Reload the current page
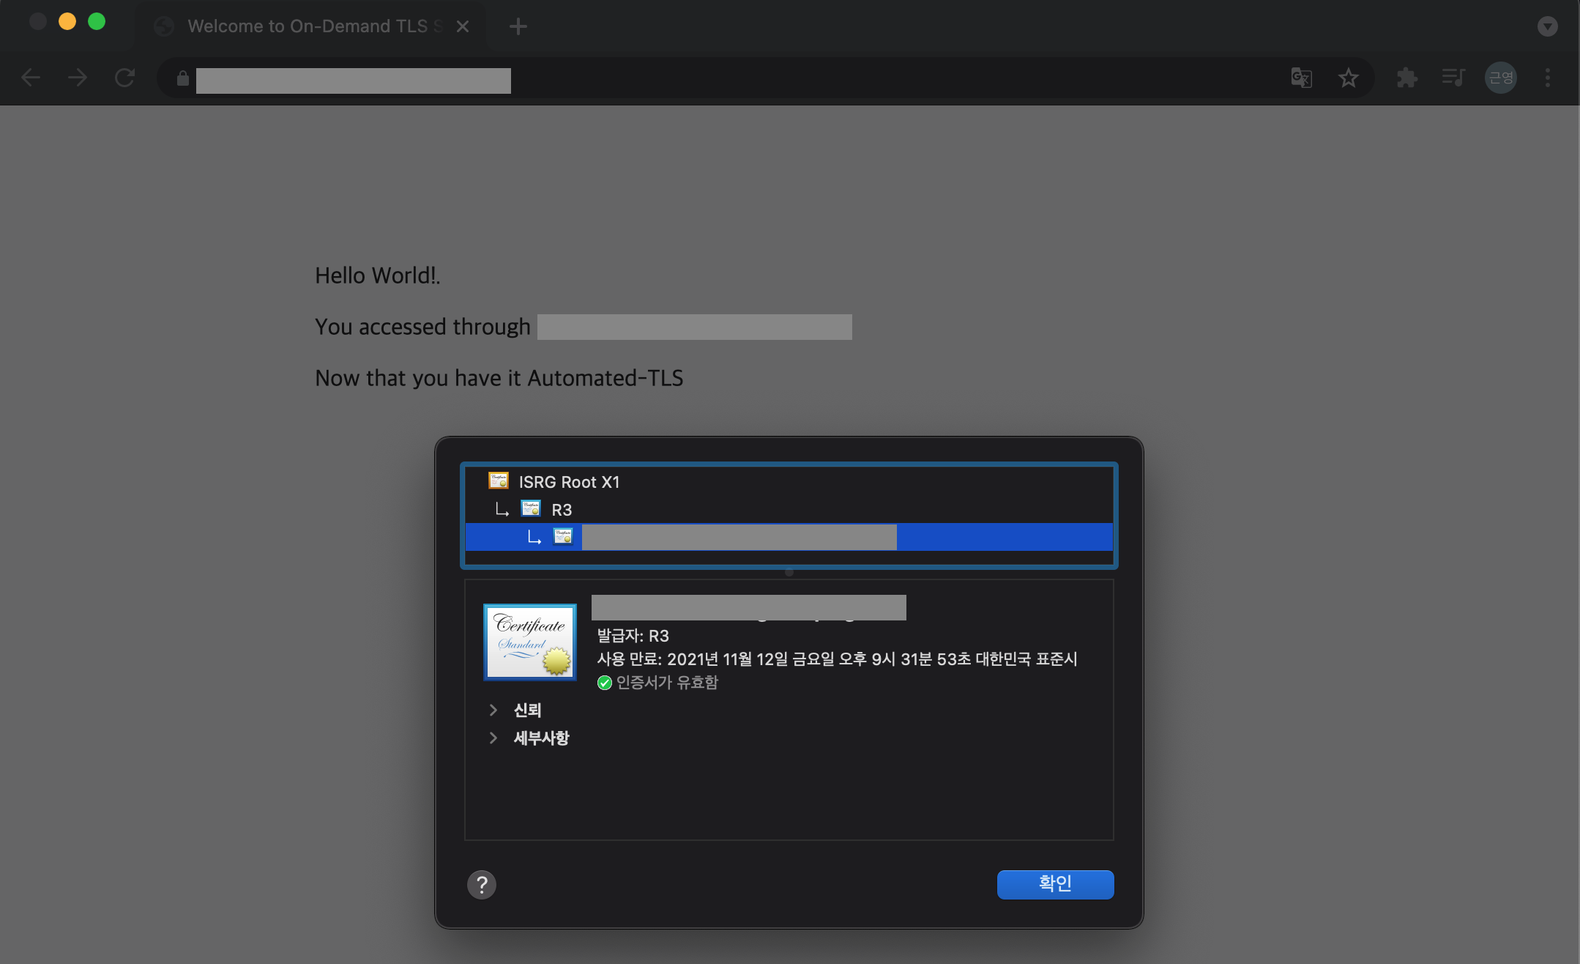1580x964 pixels. (x=124, y=78)
